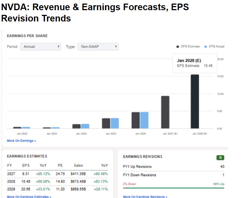Click the Jan 2022 axis label
The height and width of the screenshot is (198, 242).
coord(22,134)
